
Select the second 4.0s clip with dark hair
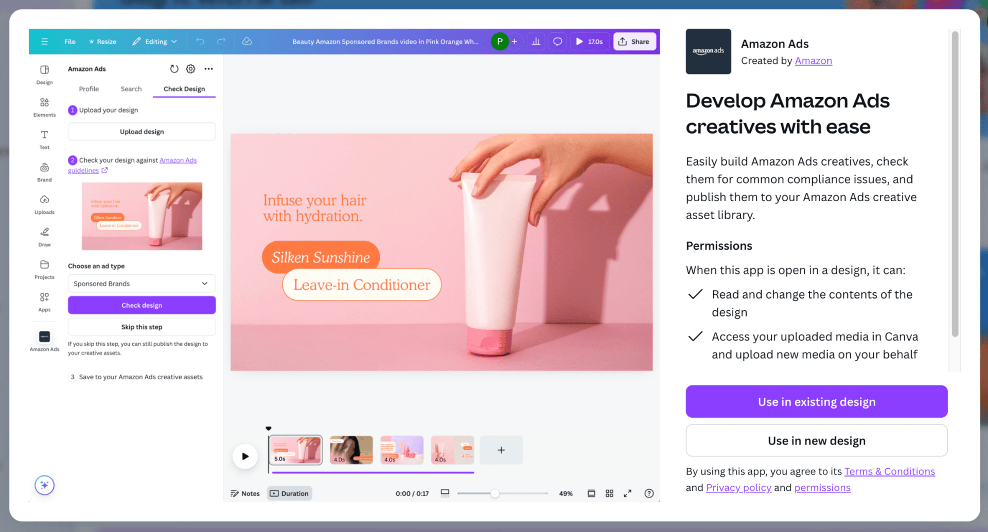(x=351, y=450)
